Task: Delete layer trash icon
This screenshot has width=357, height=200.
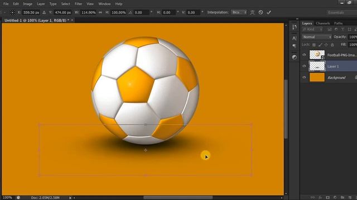Action: (350, 198)
